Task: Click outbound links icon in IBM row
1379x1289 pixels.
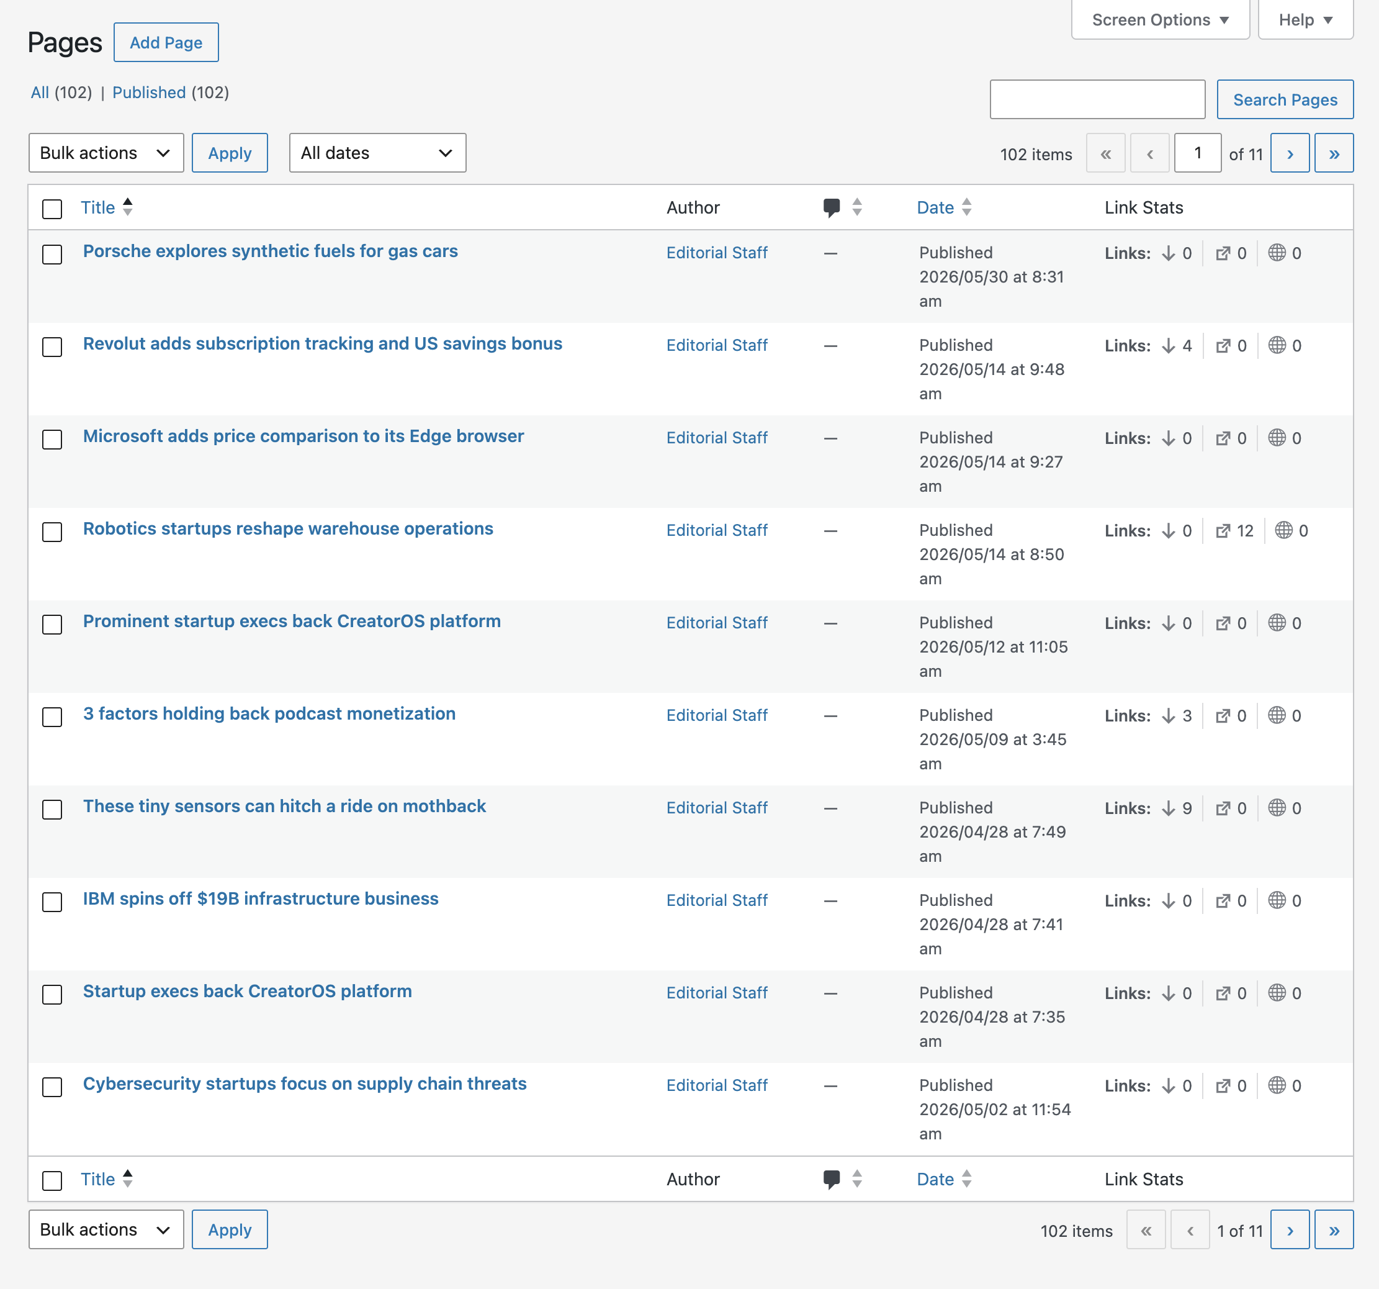Action: pyautogui.click(x=1223, y=901)
